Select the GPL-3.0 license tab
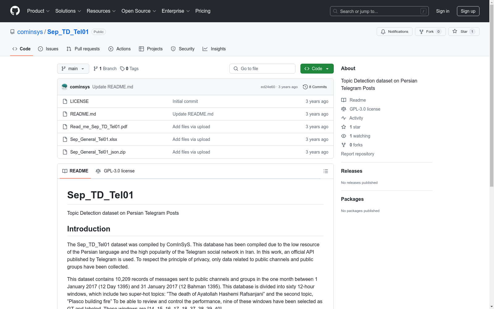The height and width of the screenshot is (309, 494). [x=115, y=171]
